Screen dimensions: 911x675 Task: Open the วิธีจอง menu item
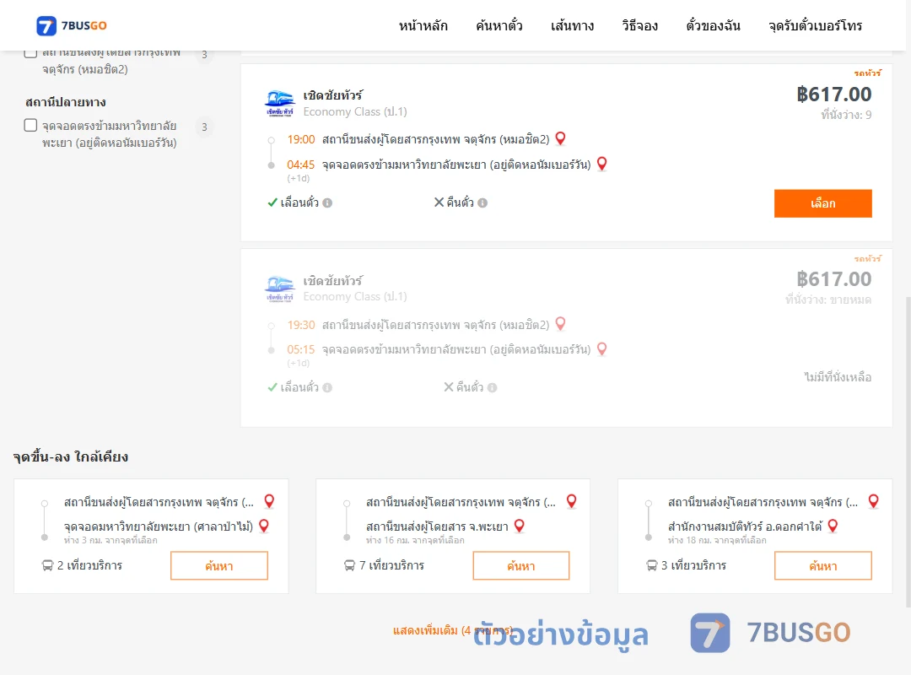click(x=639, y=25)
